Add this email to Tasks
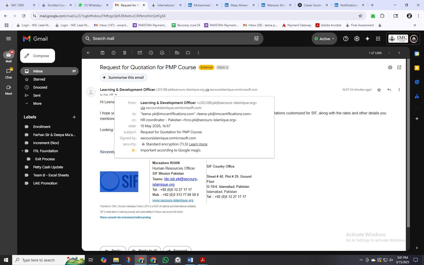This screenshot has height=265, width=424. [162, 53]
